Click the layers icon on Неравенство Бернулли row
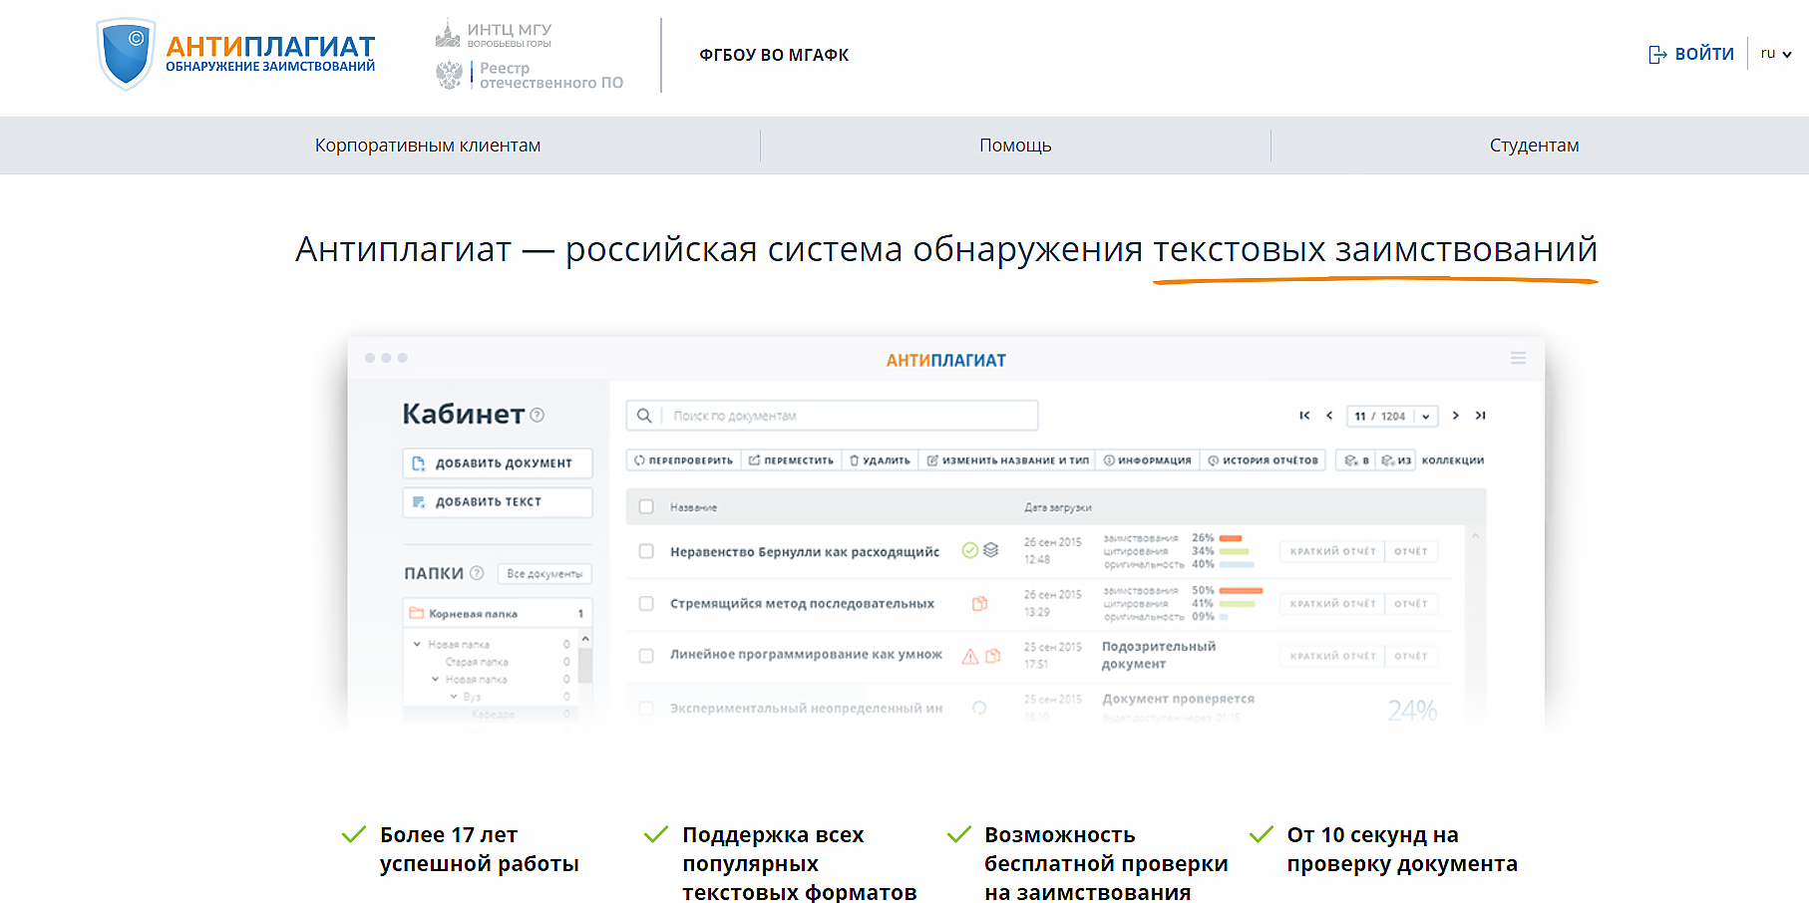Image resolution: width=1809 pixels, height=903 pixels. point(990,550)
